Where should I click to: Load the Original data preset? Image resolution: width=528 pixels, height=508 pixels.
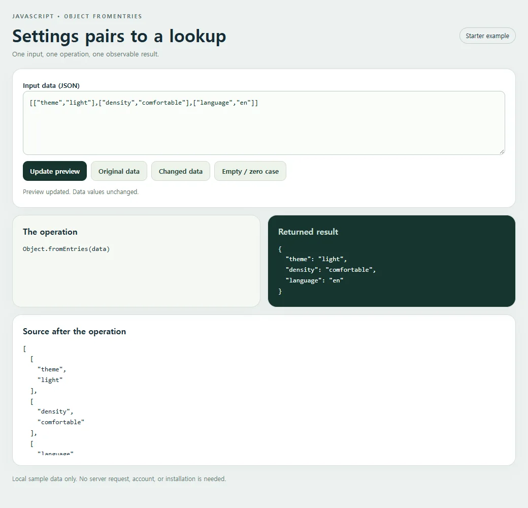coord(119,171)
